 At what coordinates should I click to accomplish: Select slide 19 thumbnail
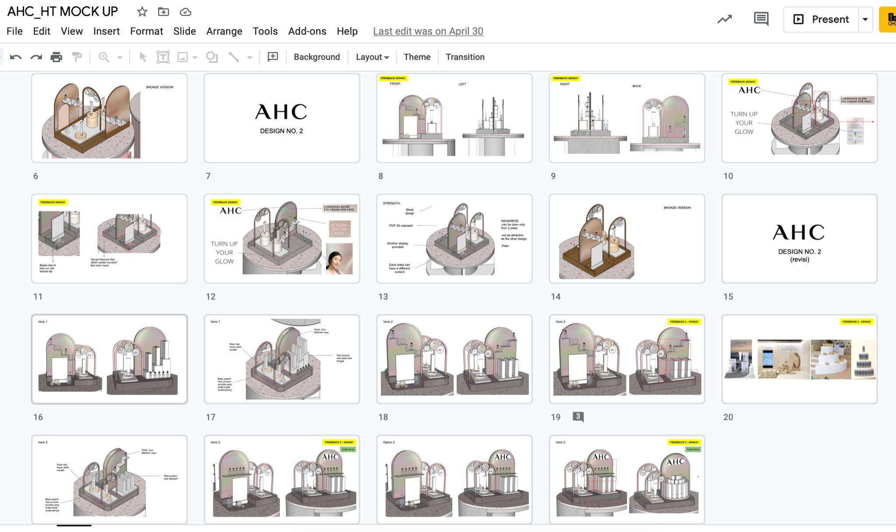tap(627, 359)
